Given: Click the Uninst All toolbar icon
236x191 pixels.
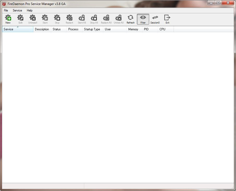Looking at the screenshot, I should (x=119, y=19).
